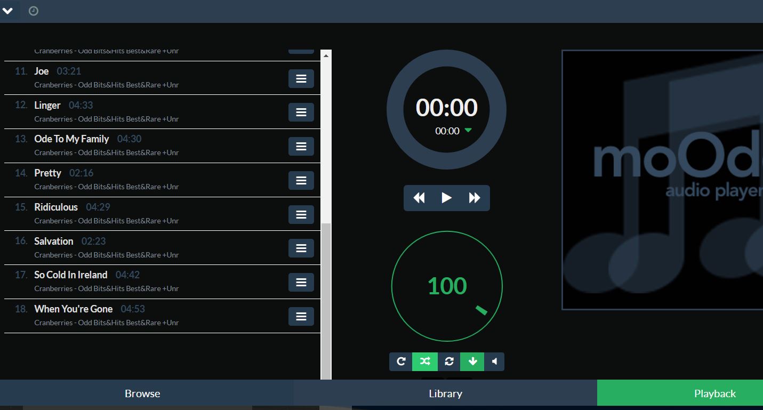Open the top-left chevron main menu
This screenshot has width=763, height=410.
pyautogui.click(x=8, y=11)
